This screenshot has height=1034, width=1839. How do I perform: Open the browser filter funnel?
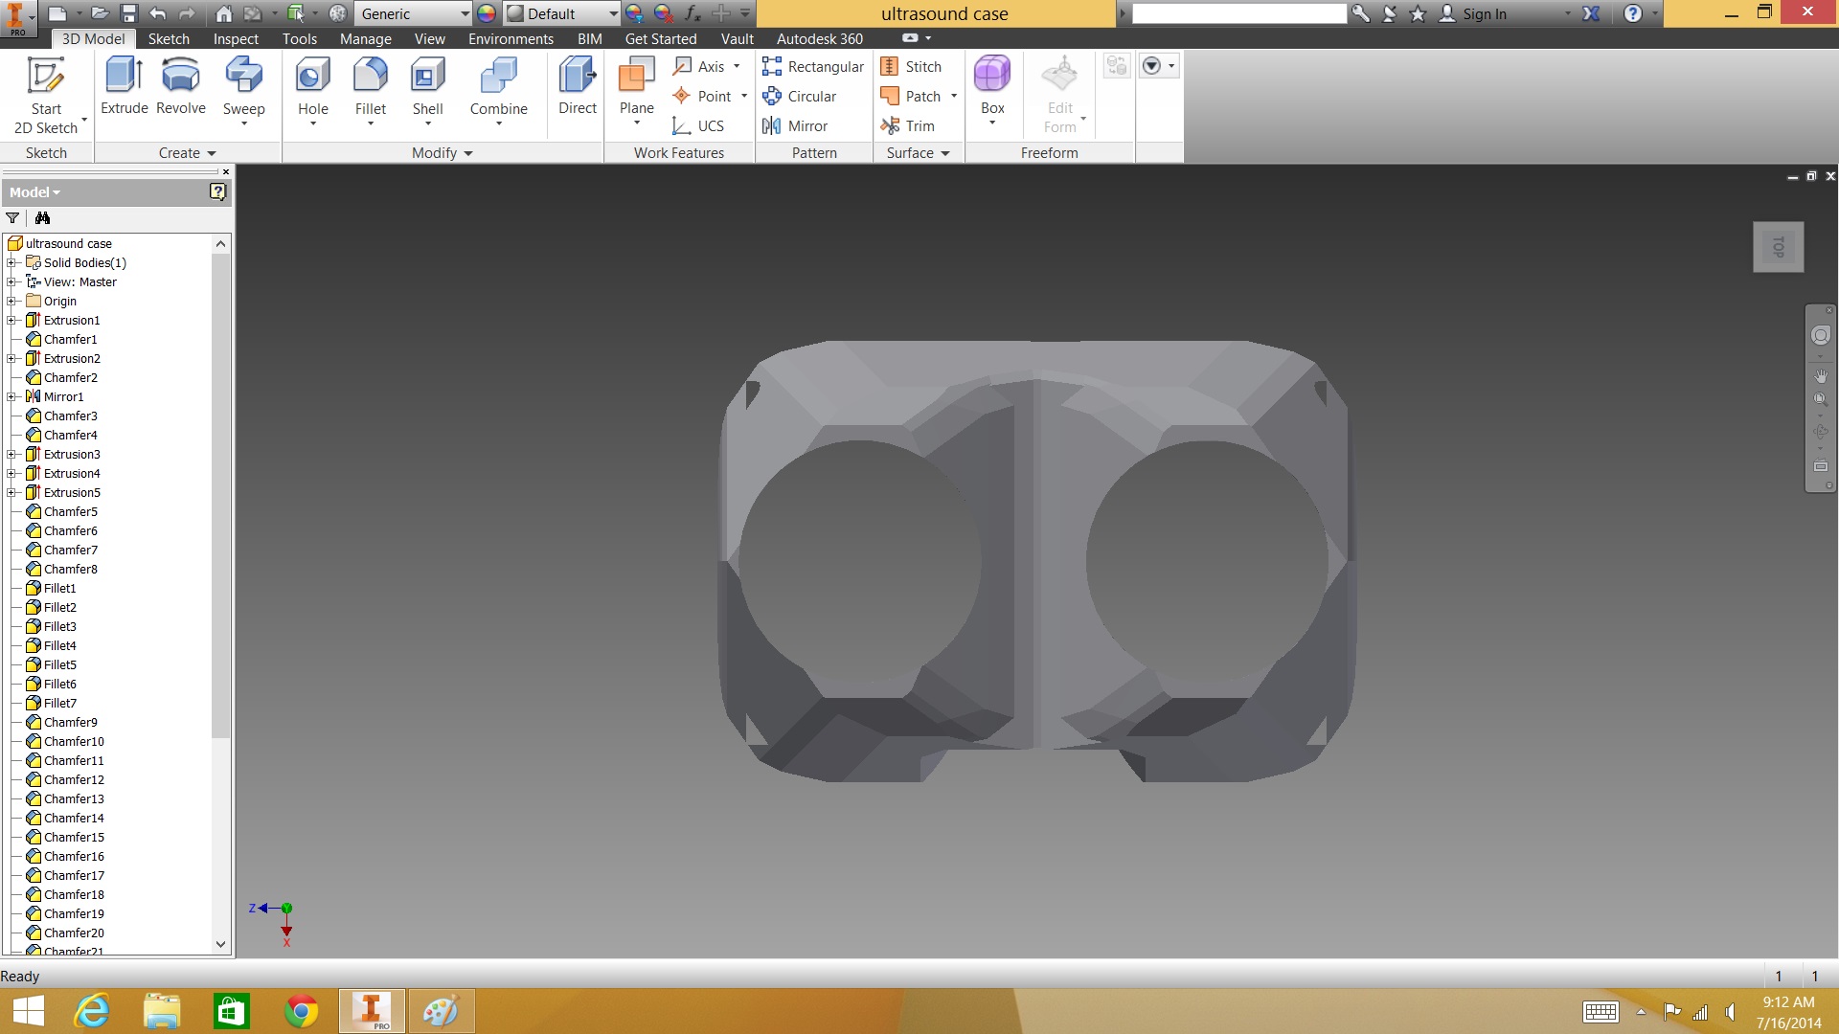coord(12,218)
